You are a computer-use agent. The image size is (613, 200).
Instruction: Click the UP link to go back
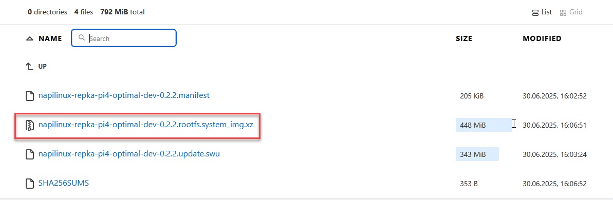(x=42, y=67)
